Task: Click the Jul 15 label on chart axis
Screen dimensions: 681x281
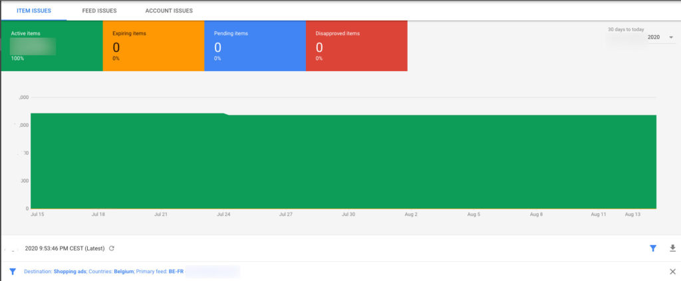Action: [x=37, y=215]
